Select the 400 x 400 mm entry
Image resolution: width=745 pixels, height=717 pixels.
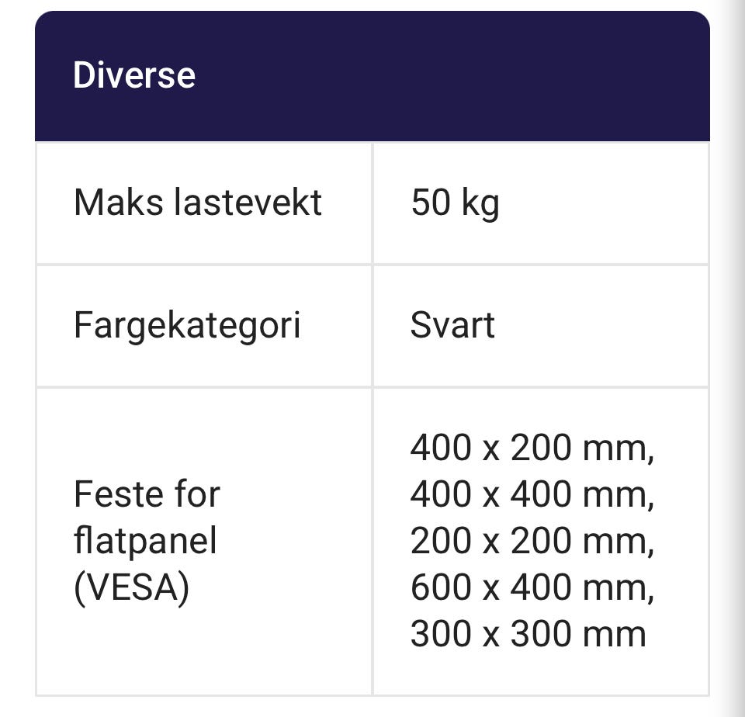click(532, 494)
